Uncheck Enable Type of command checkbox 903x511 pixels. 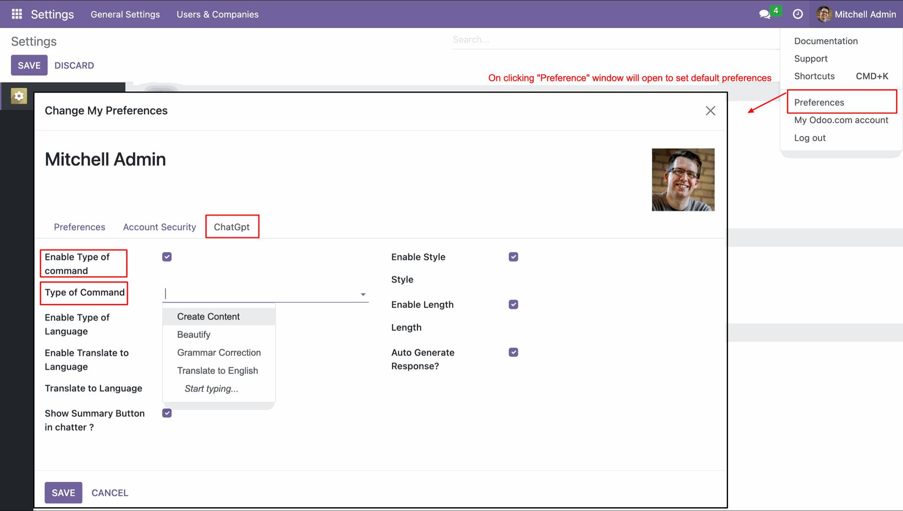coord(167,257)
